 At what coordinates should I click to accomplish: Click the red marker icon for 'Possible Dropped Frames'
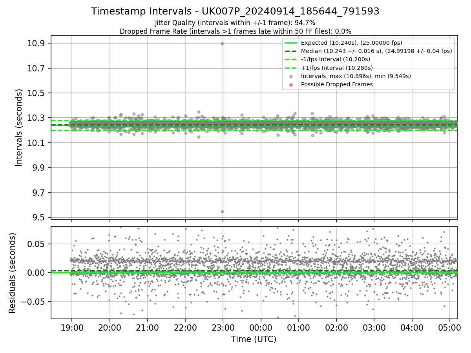tap(290, 84)
